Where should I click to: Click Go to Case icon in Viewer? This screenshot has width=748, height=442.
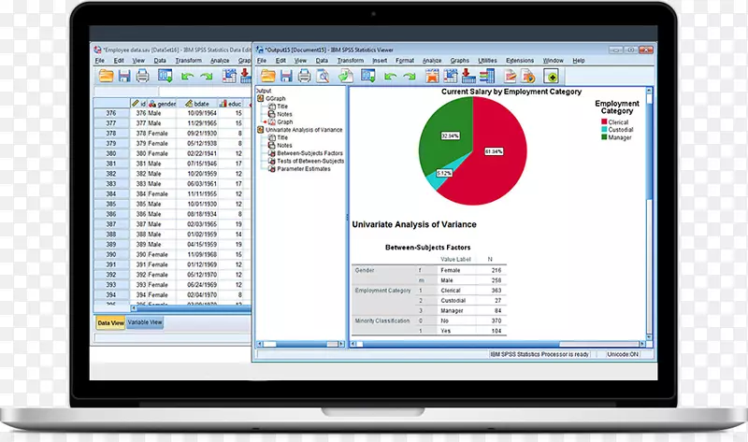point(451,76)
